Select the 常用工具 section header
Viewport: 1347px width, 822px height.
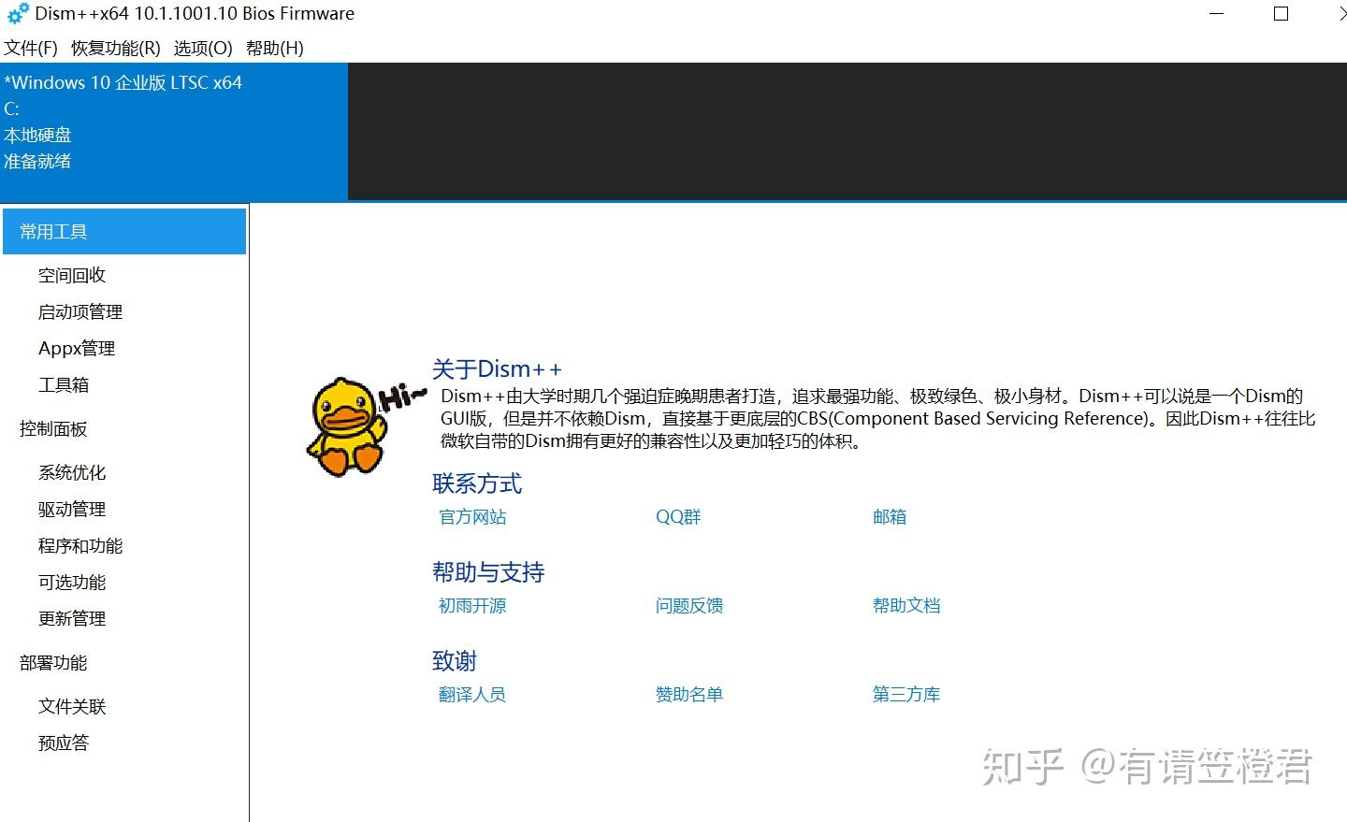[x=124, y=231]
